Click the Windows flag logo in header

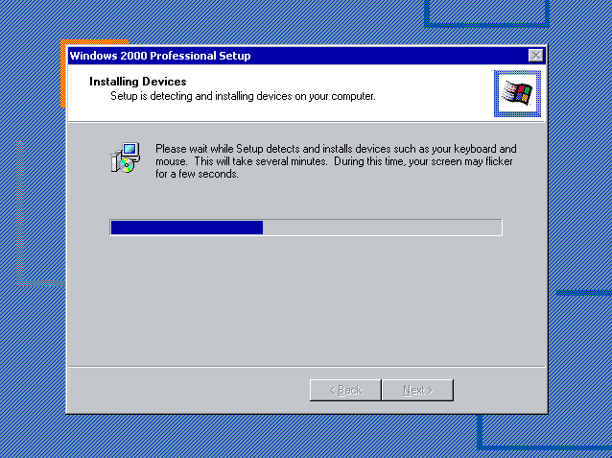pos(517,94)
